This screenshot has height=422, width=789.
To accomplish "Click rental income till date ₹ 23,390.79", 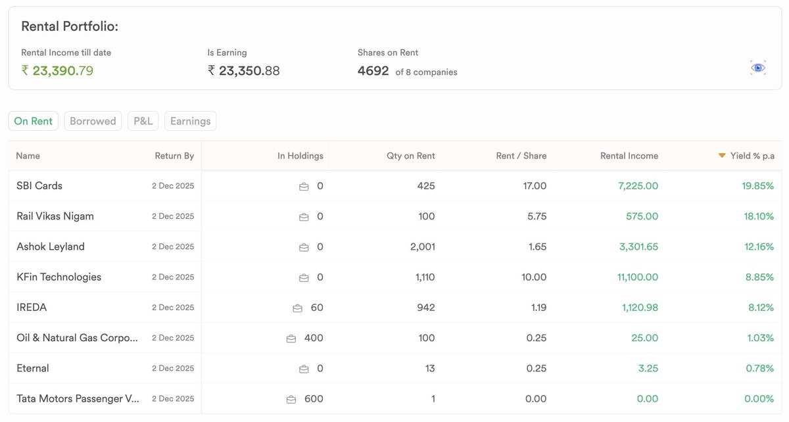I will [x=57, y=70].
